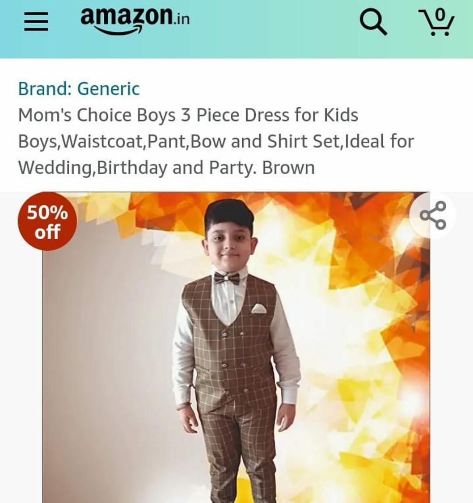
Task: Tap the white pocket square on the waistcoat
Action: point(259,309)
